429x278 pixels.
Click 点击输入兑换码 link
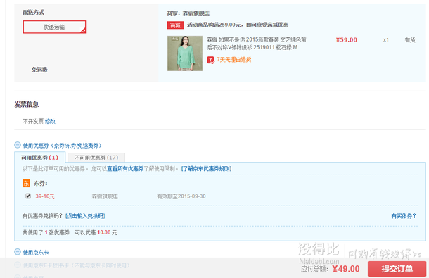click(85, 216)
